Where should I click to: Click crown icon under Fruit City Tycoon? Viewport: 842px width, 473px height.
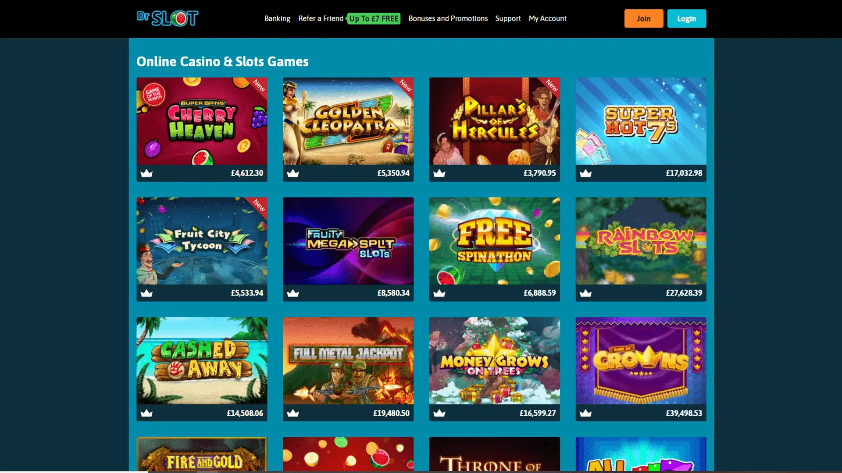[x=146, y=293]
